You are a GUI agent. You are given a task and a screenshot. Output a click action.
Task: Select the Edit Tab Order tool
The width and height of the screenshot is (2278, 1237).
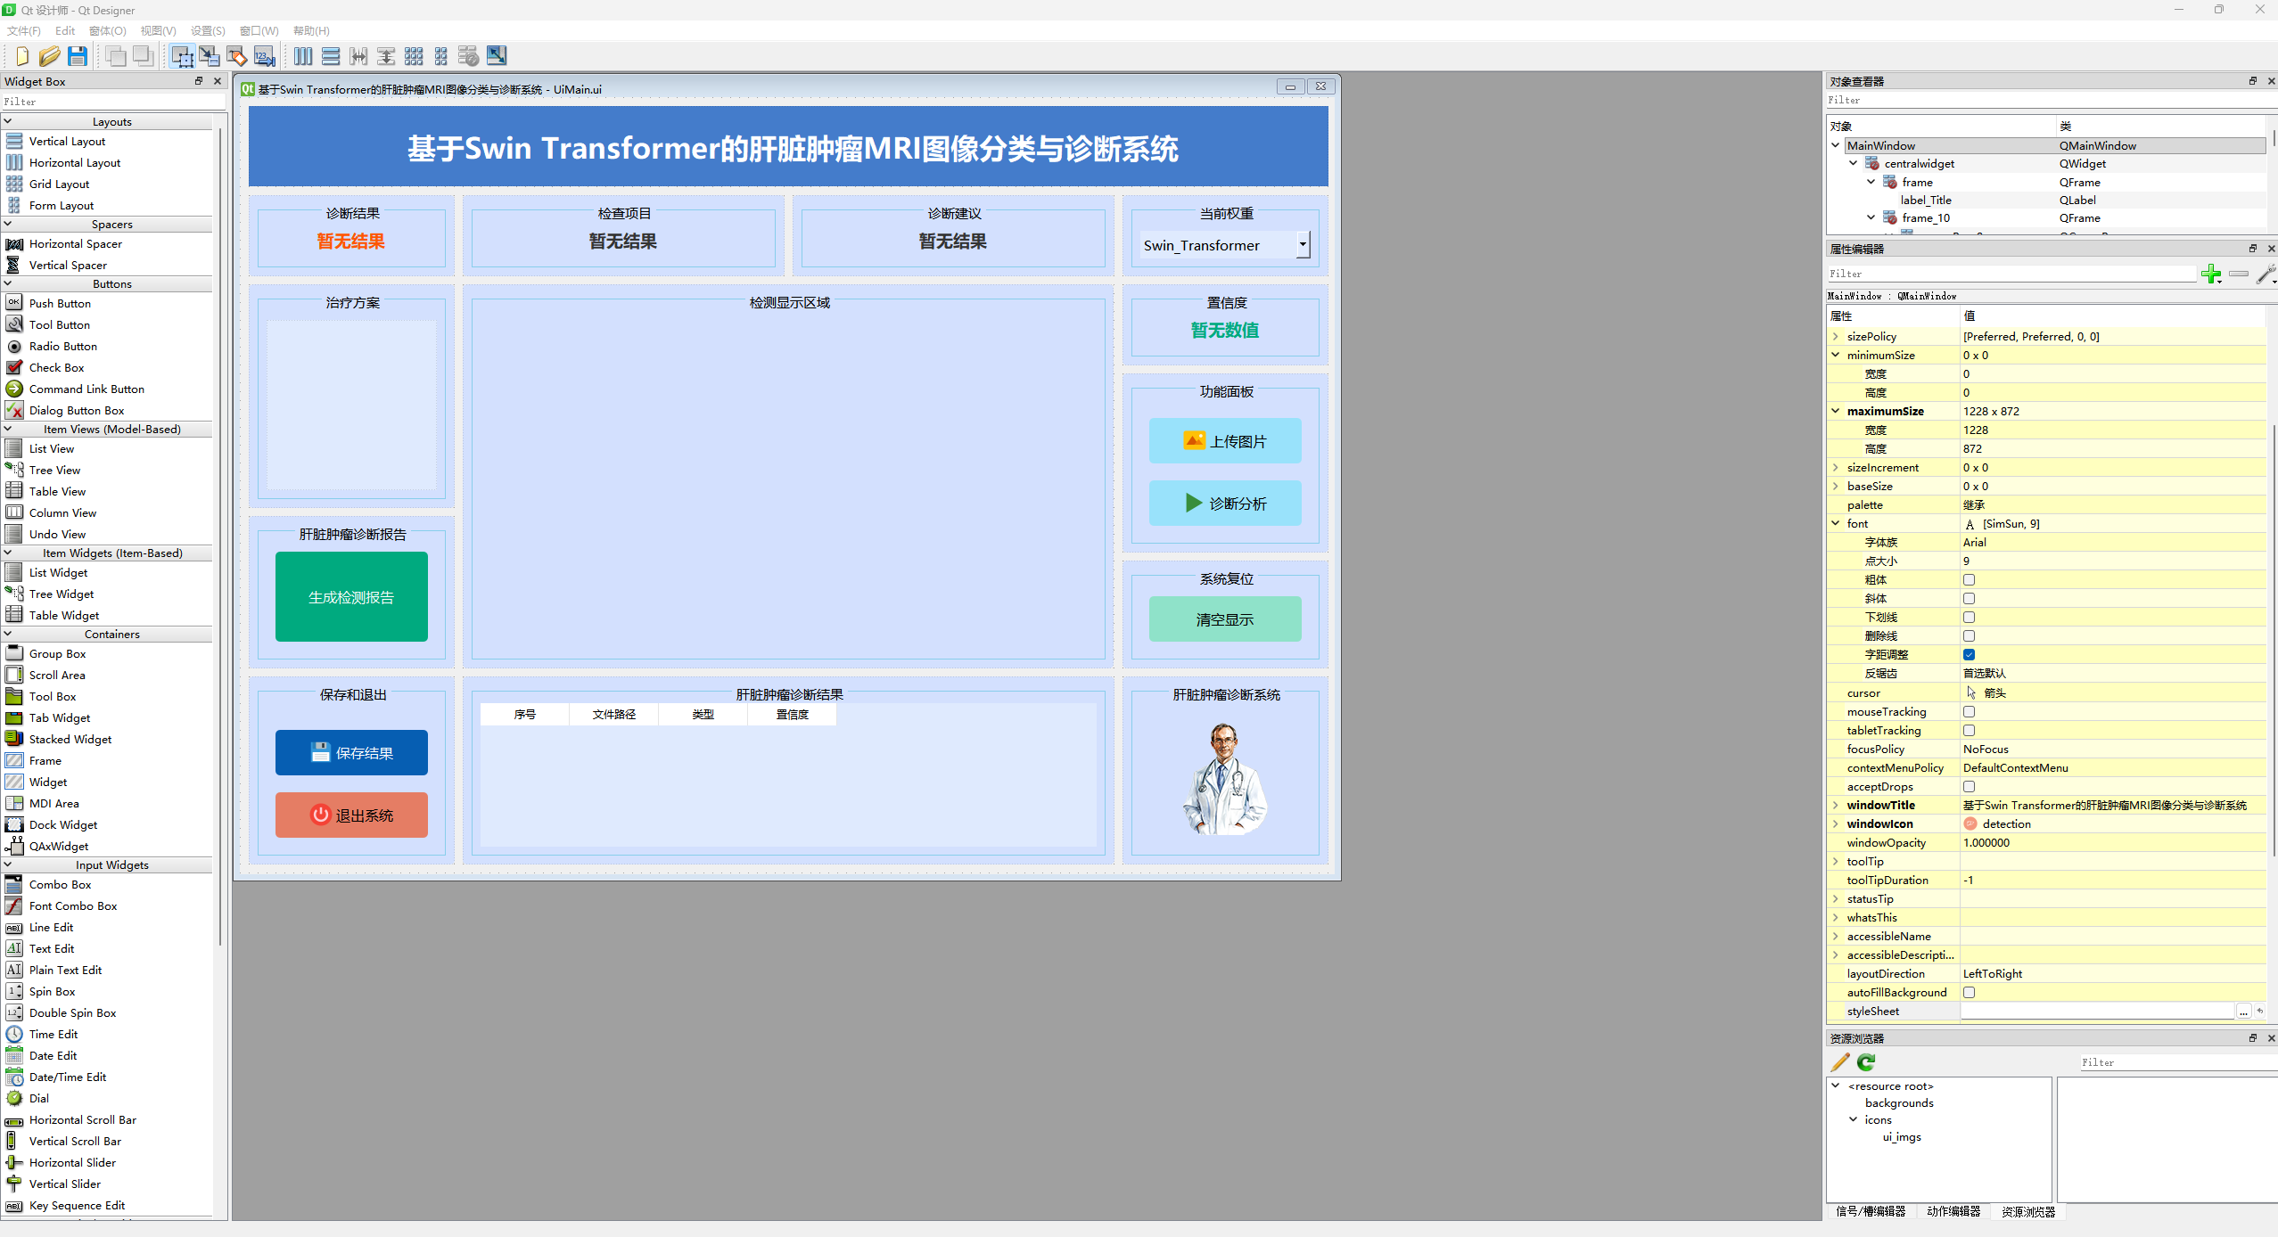[265, 56]
